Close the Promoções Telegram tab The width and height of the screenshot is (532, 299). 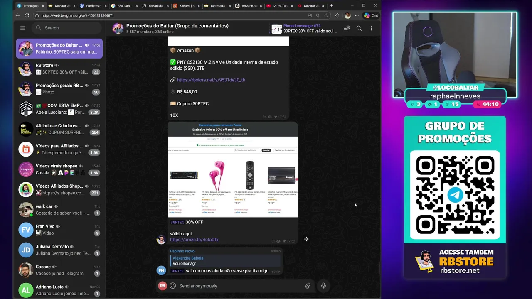click(x=43, y=6)
